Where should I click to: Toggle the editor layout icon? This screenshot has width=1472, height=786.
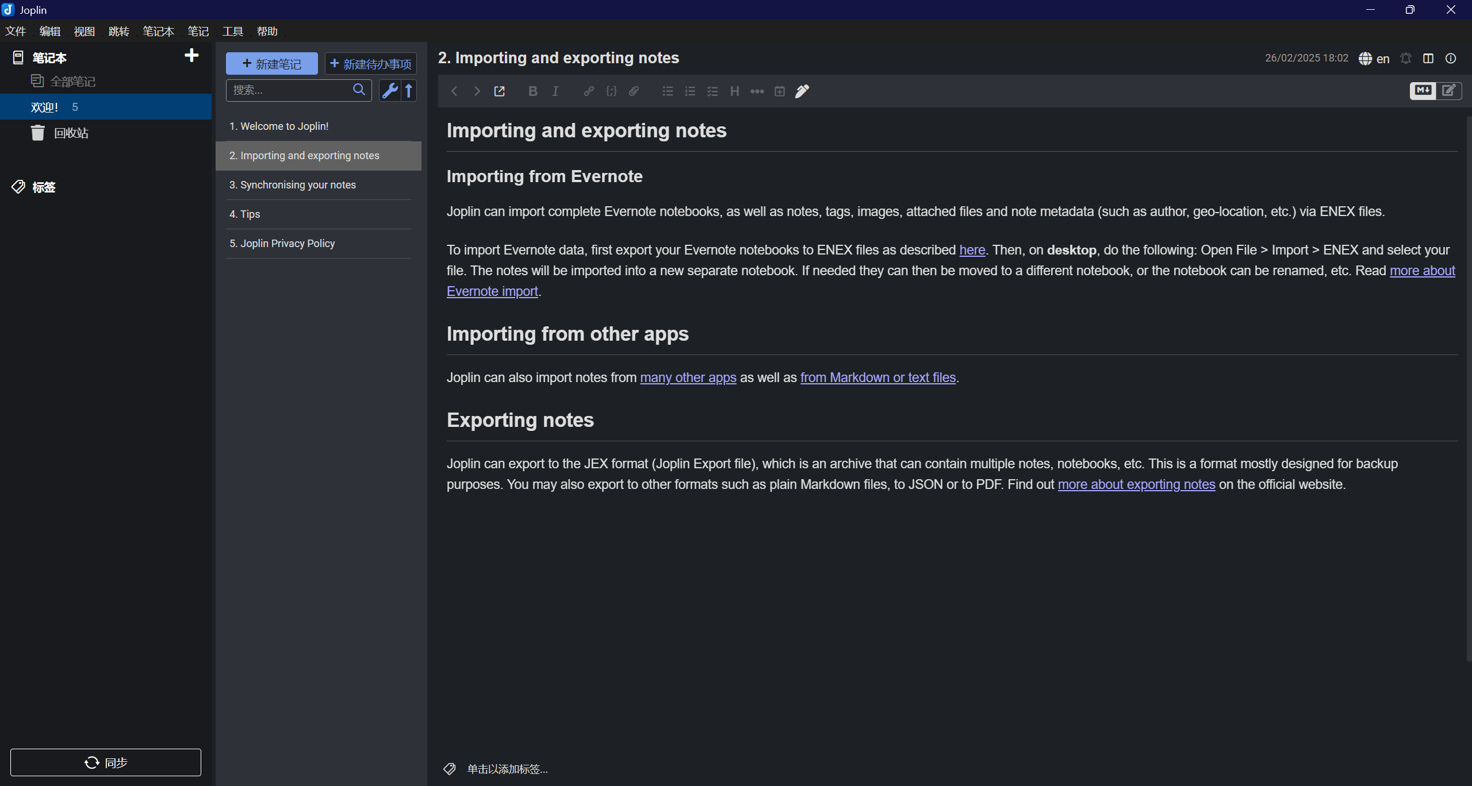click(x=1428, y=58)
